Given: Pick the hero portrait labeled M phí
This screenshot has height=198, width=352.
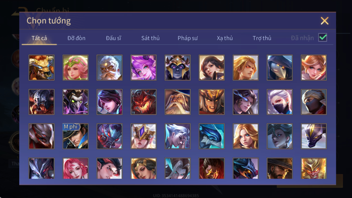Looking at the screenshot, I should tap(75, 136).
